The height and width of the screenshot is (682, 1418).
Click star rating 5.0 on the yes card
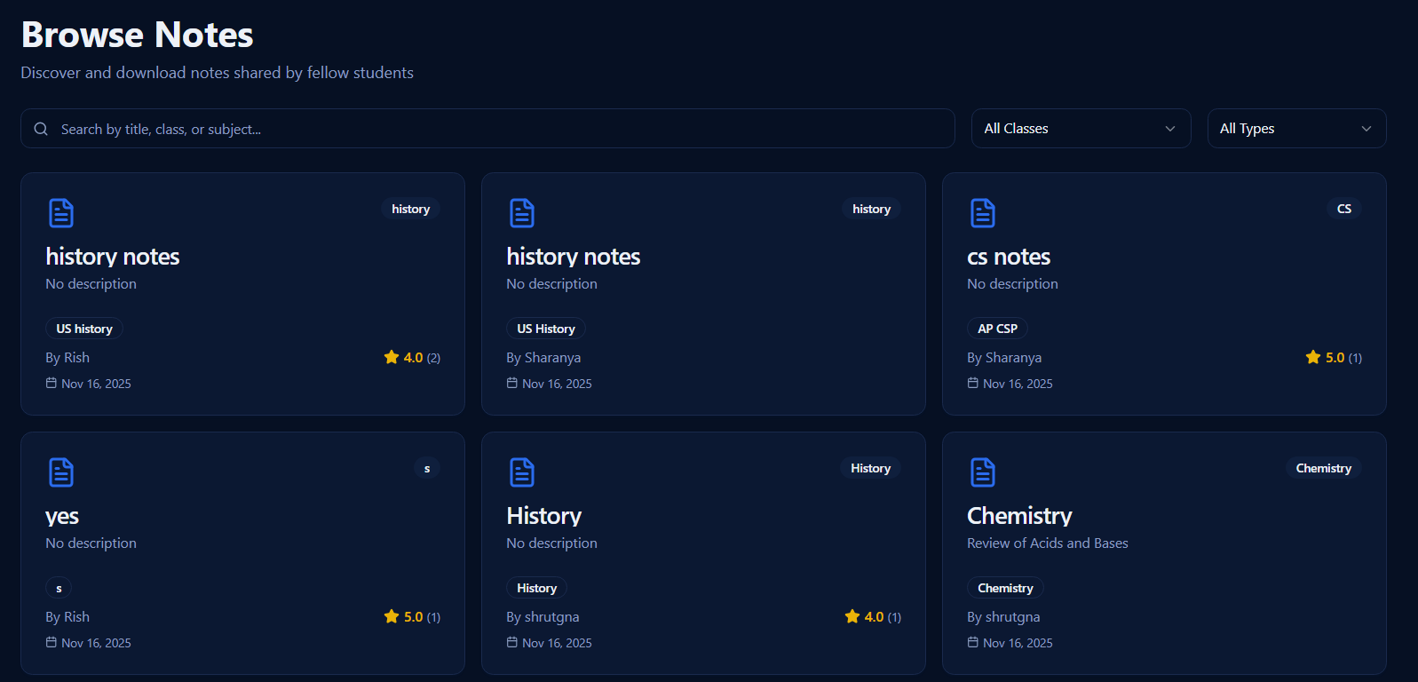pyautogui.click(x=412, y=616)
